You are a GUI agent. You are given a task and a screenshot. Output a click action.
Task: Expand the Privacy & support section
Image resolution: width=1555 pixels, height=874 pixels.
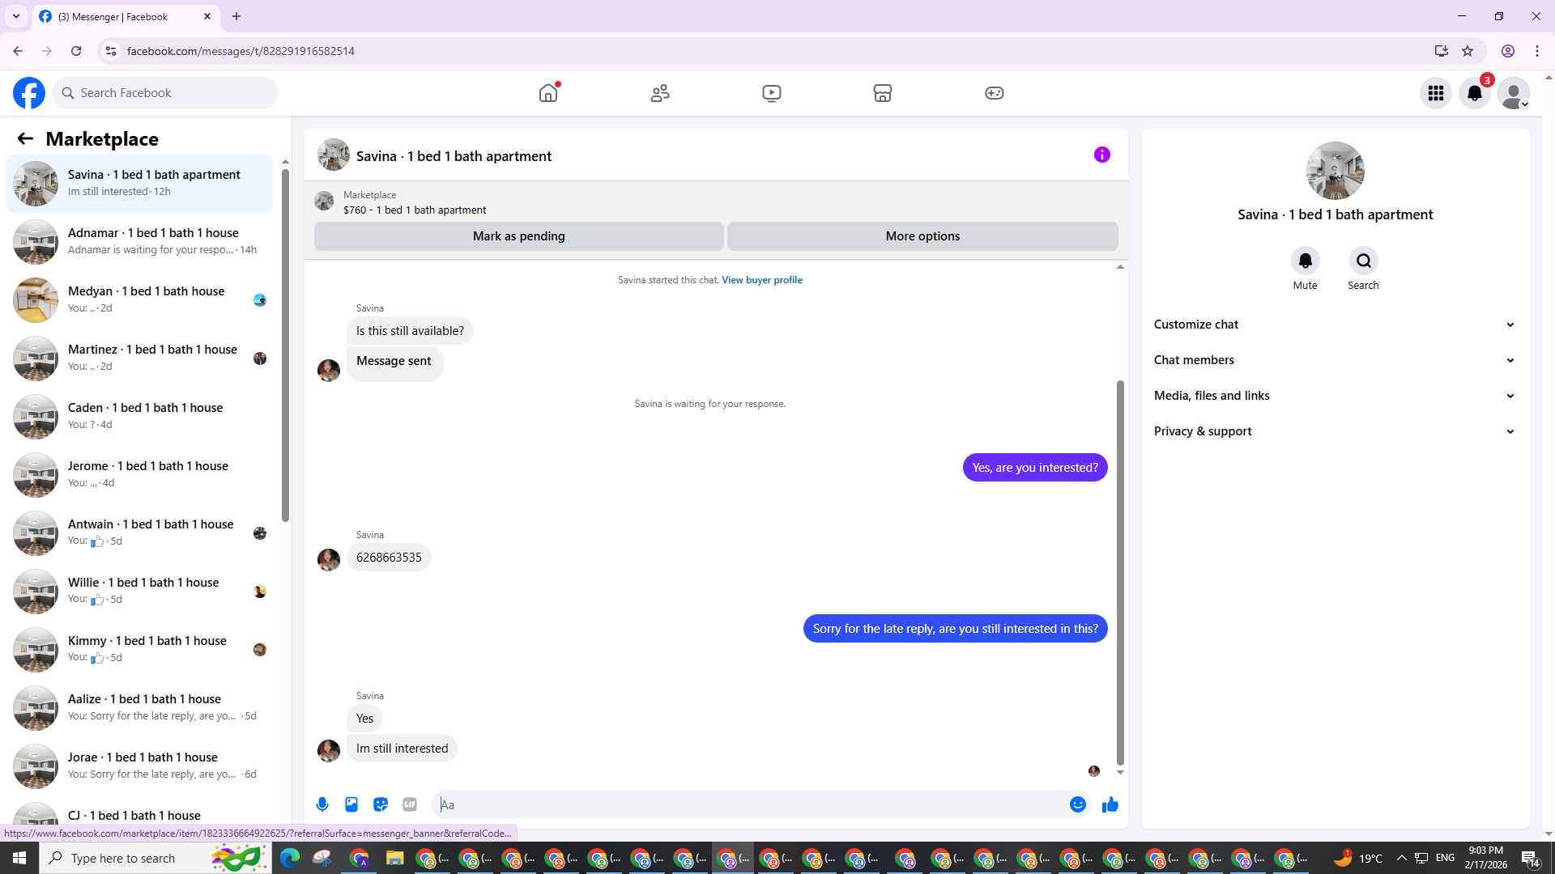tap(1334, 431)
